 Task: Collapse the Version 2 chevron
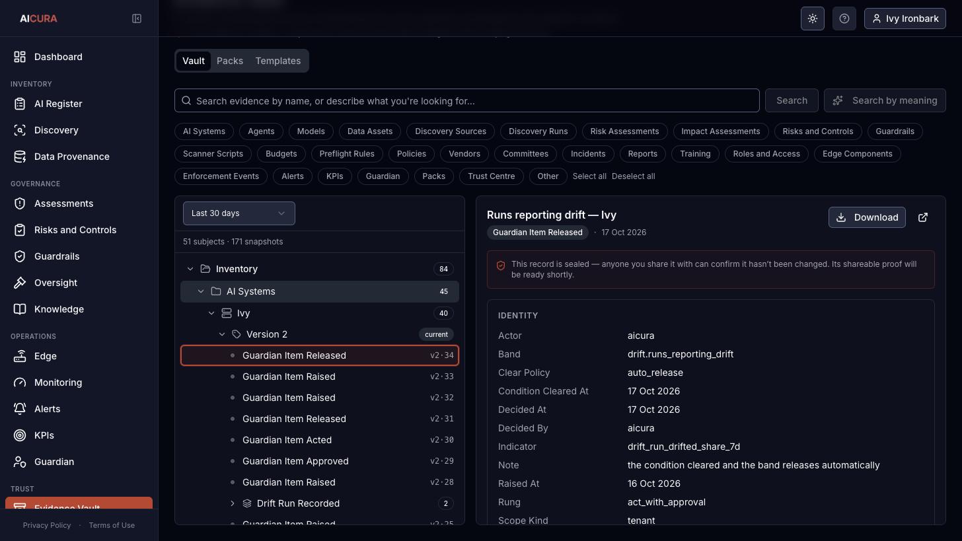222,334
